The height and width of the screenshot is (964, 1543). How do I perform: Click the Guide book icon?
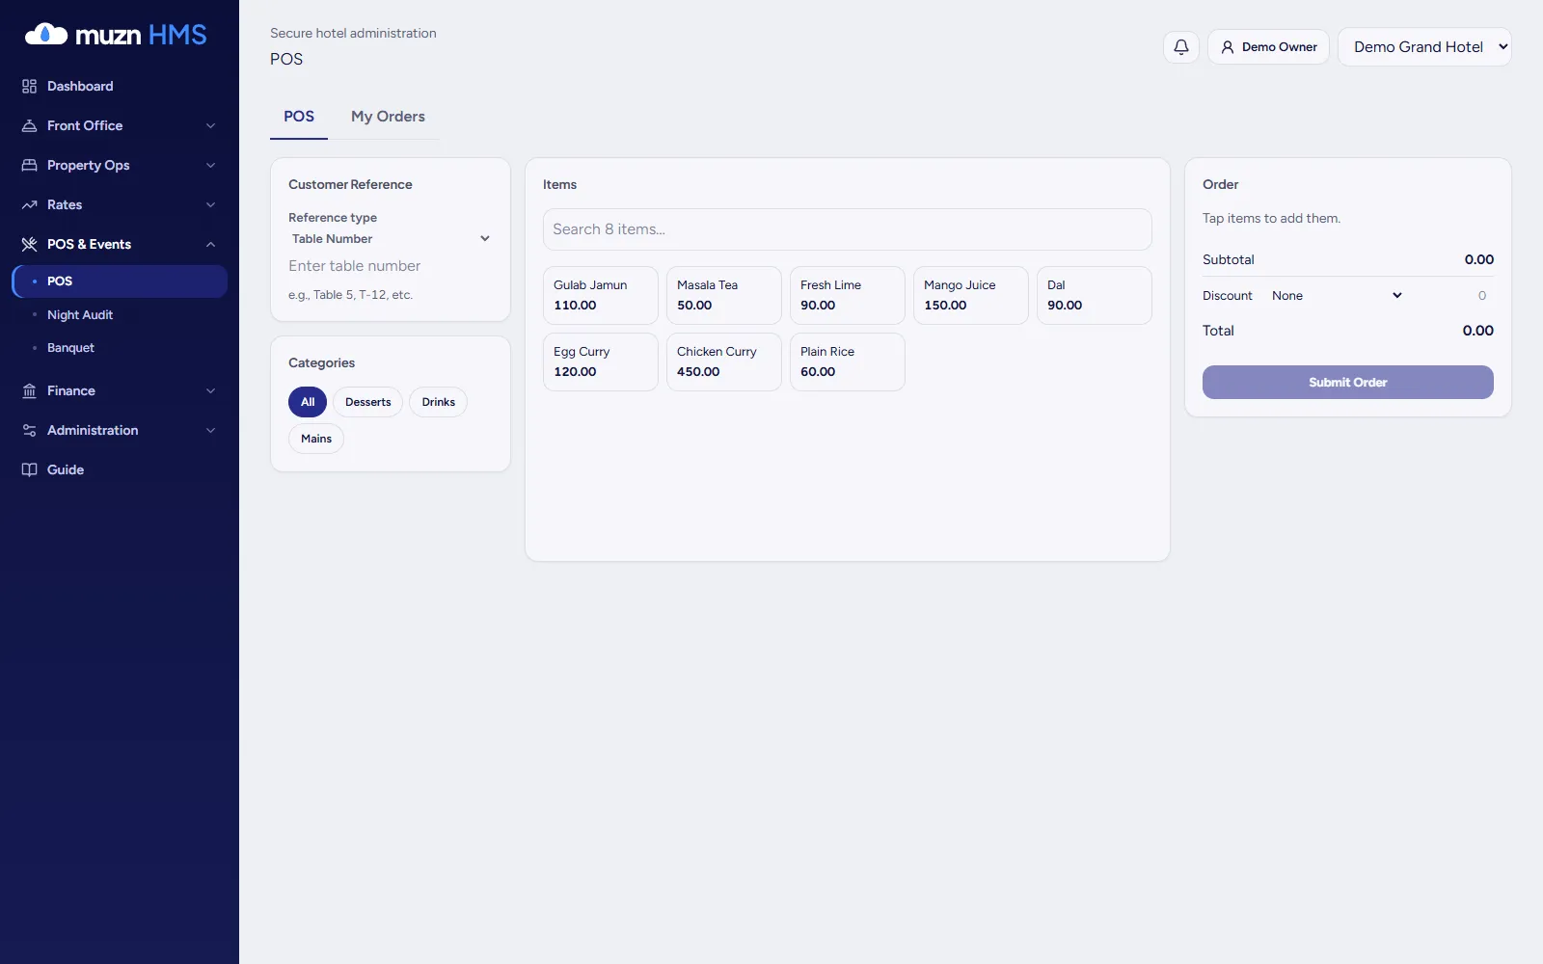[29, 469]
